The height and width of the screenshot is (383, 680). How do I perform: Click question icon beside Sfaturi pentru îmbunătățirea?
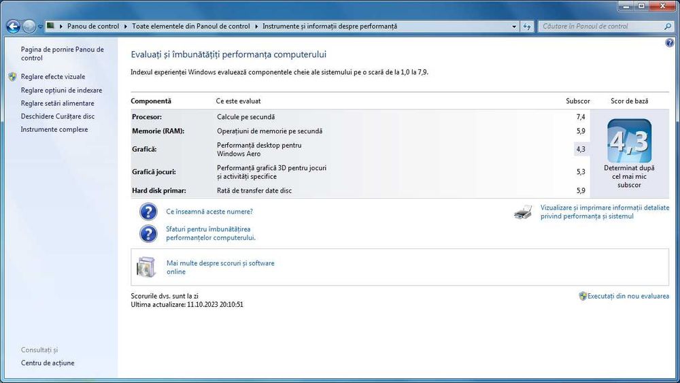click(148, 233)
